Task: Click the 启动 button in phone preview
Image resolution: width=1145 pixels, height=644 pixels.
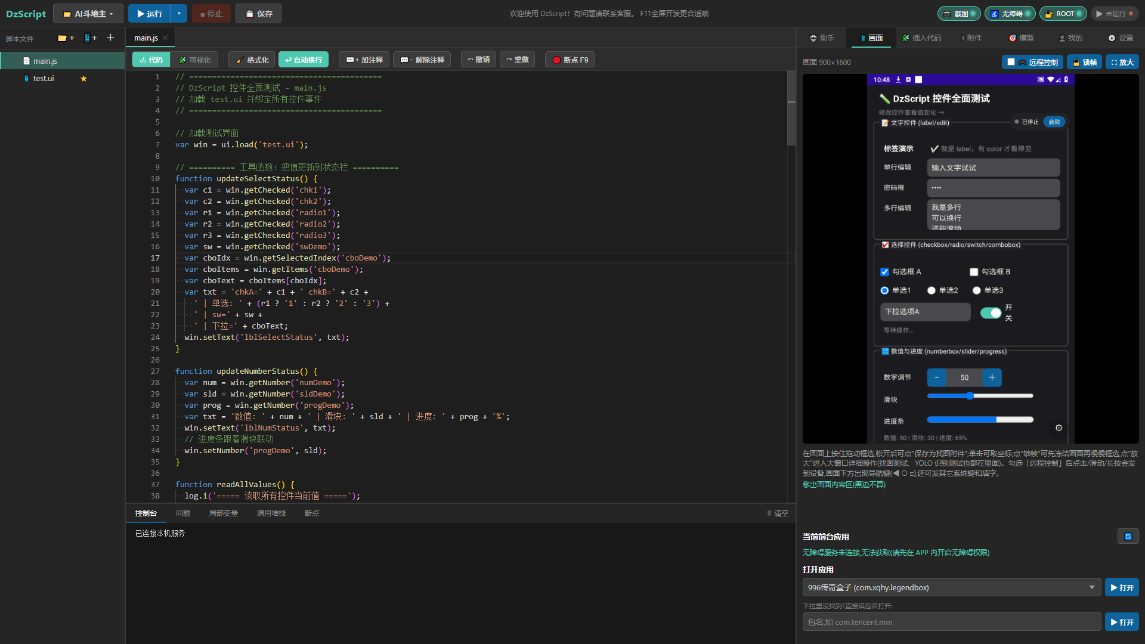Action: pyautogui.click(x=1054, y=122)
